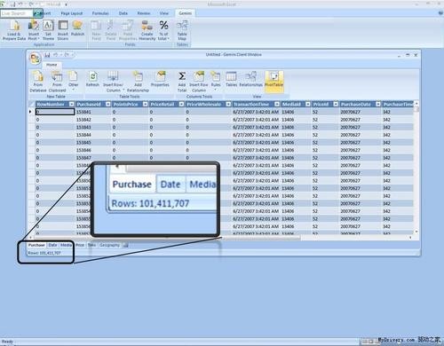This screenshot has height=346, width=444.
Task: Open the Data ribbon tab
Action: click(123, 13)
